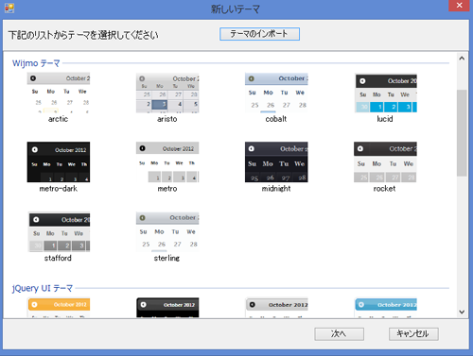This screenshot has width=473, height=356.
Task: Pick the rocket theme thumbnail
Action: click(x=385, y=161)
